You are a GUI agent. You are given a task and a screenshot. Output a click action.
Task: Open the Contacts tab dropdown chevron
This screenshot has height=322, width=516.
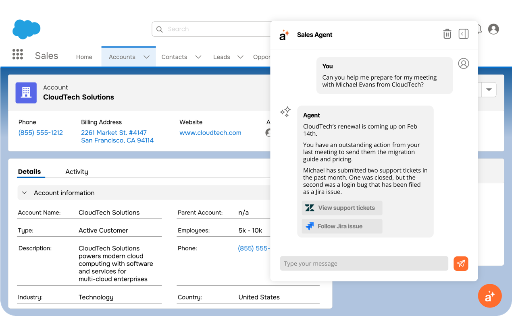tap(198, 57)
